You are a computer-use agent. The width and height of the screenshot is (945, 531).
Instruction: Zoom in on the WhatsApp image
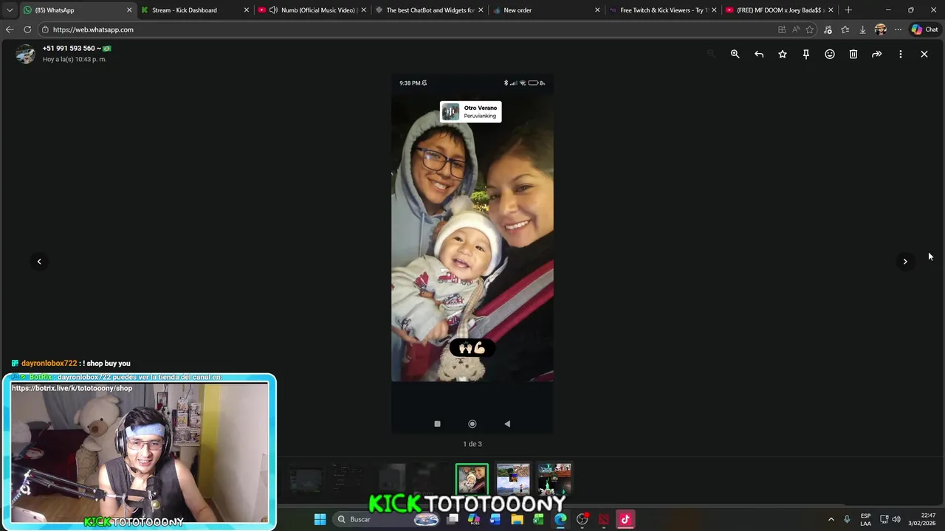point(735,54)
